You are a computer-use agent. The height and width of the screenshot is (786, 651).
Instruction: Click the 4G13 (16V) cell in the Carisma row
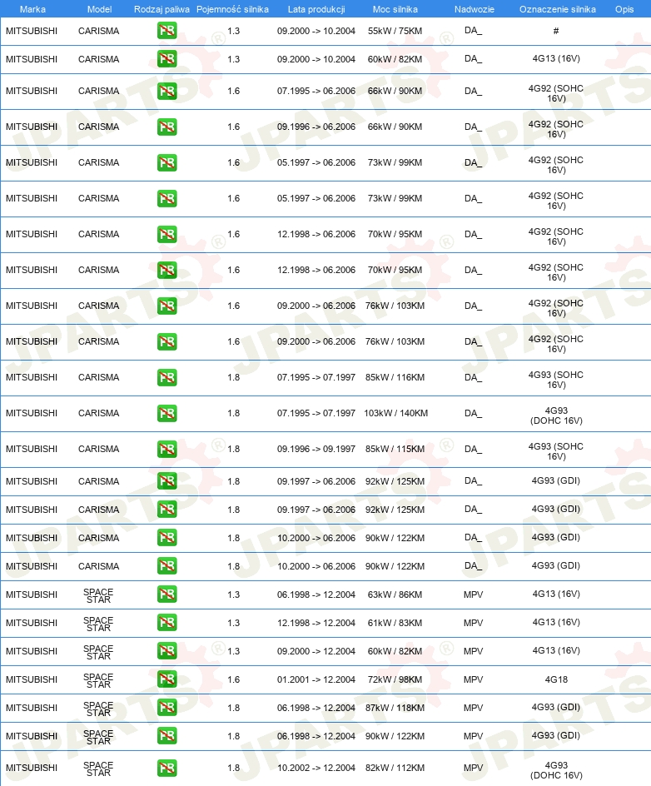click(x=556, y=58)
